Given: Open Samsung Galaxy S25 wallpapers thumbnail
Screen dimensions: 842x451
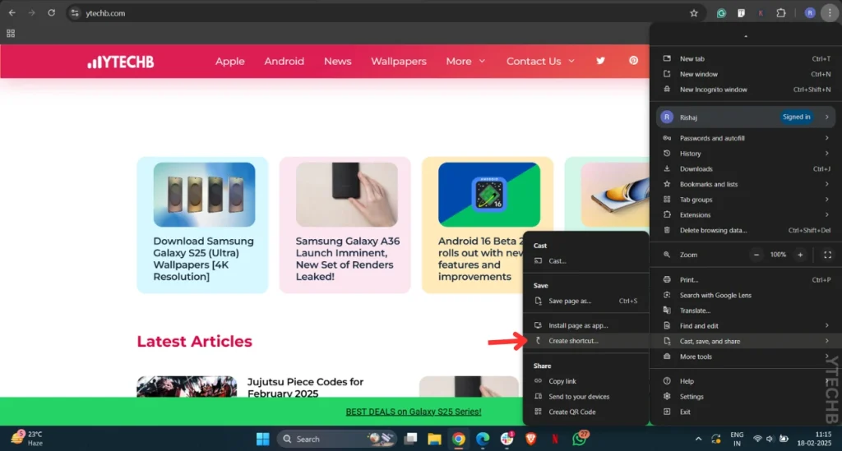Looking at the screenshot, I should (204, 195).
